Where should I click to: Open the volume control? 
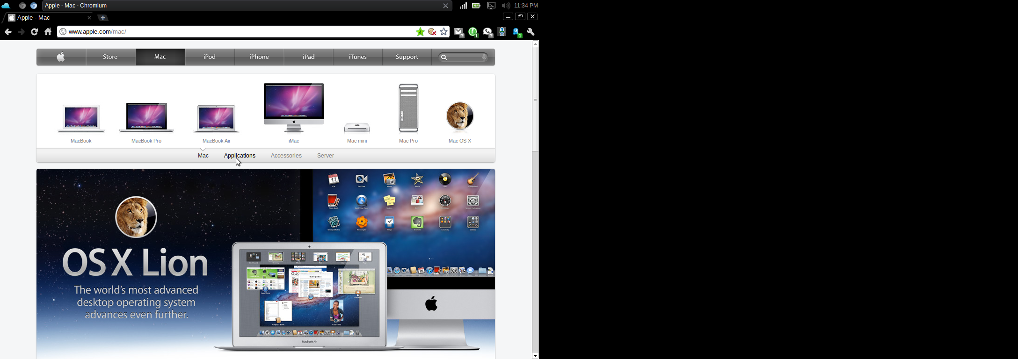506,6
